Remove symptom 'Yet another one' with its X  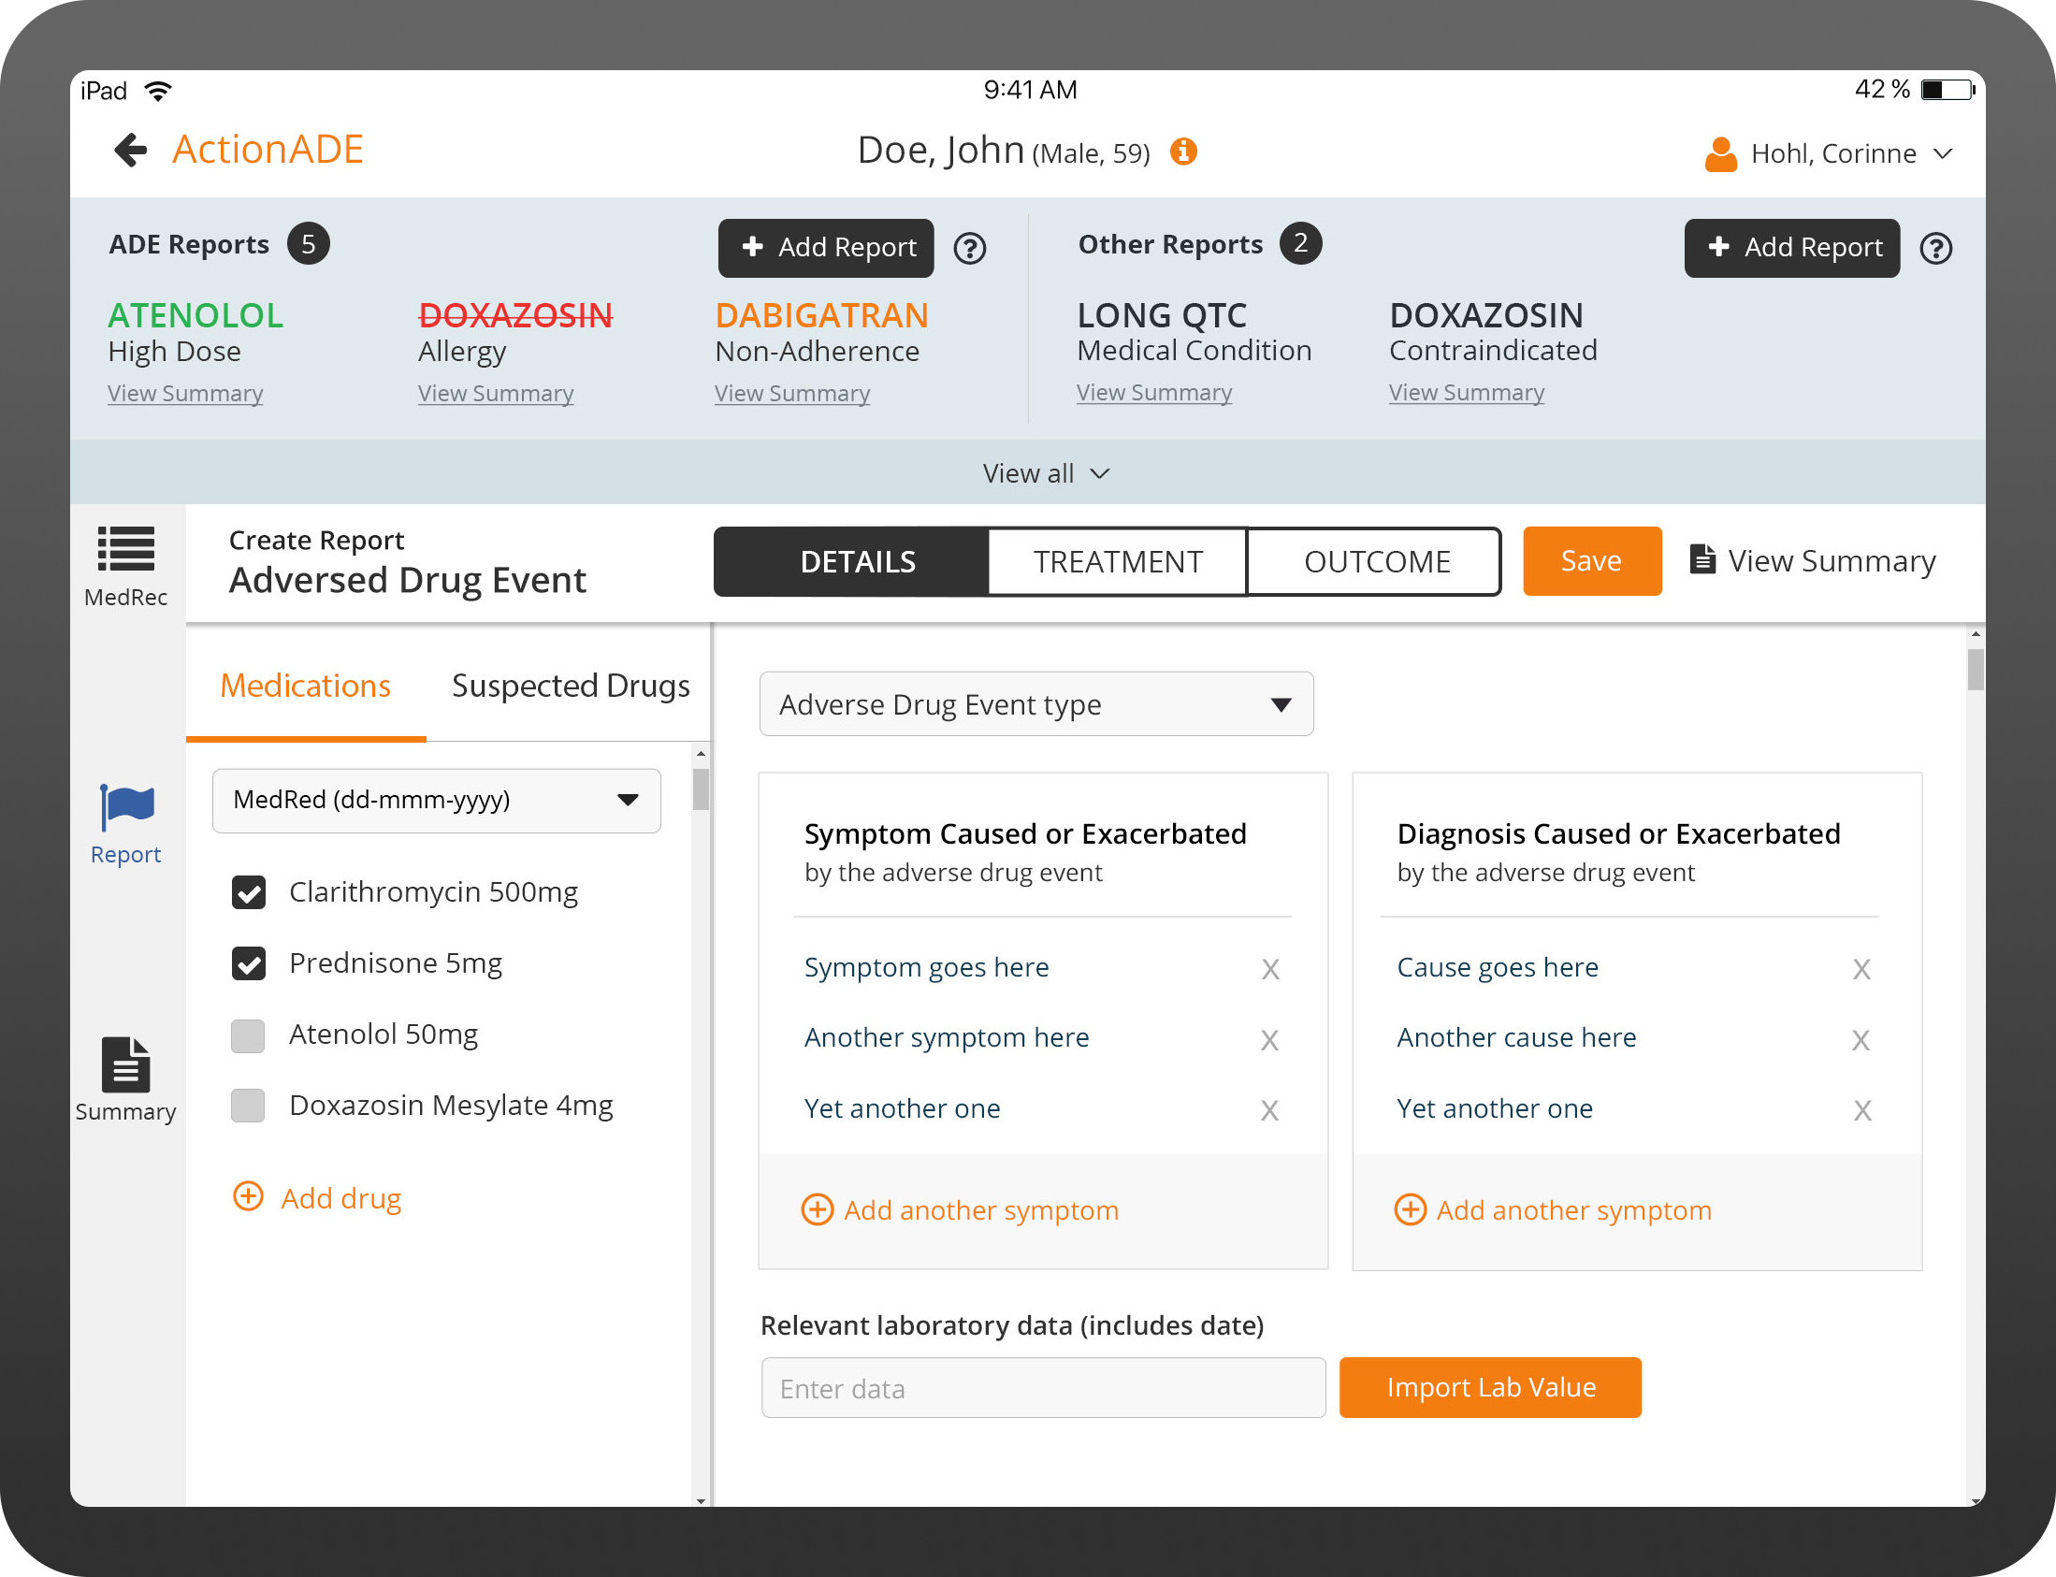click(1269, 1110)
